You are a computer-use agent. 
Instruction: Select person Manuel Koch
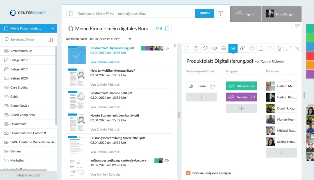[x=281, y=119]
